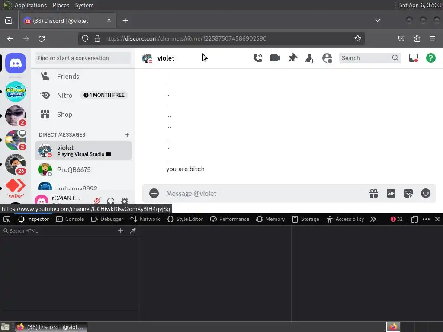
Task: Switch to the Debugger tab
Action: coord(107,219)
